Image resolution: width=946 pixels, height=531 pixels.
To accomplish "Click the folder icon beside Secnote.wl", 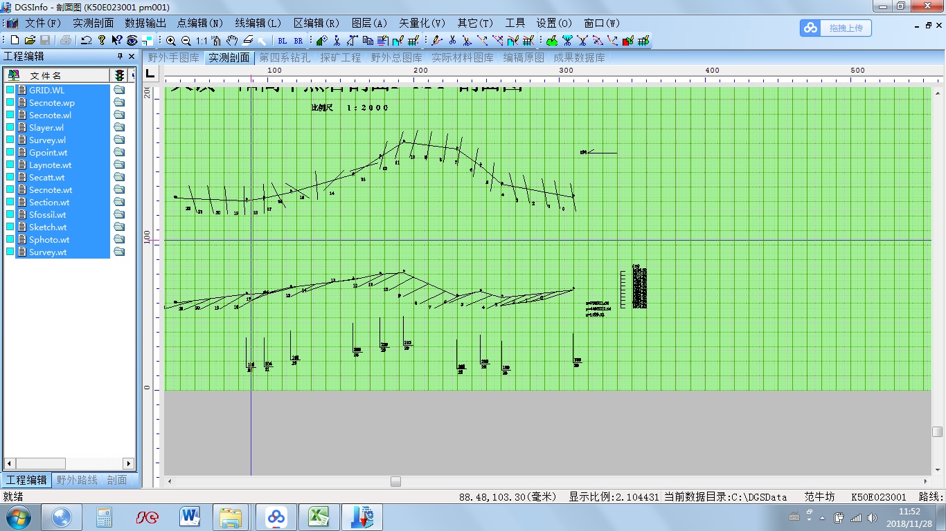I will click(x=119, y=115).
